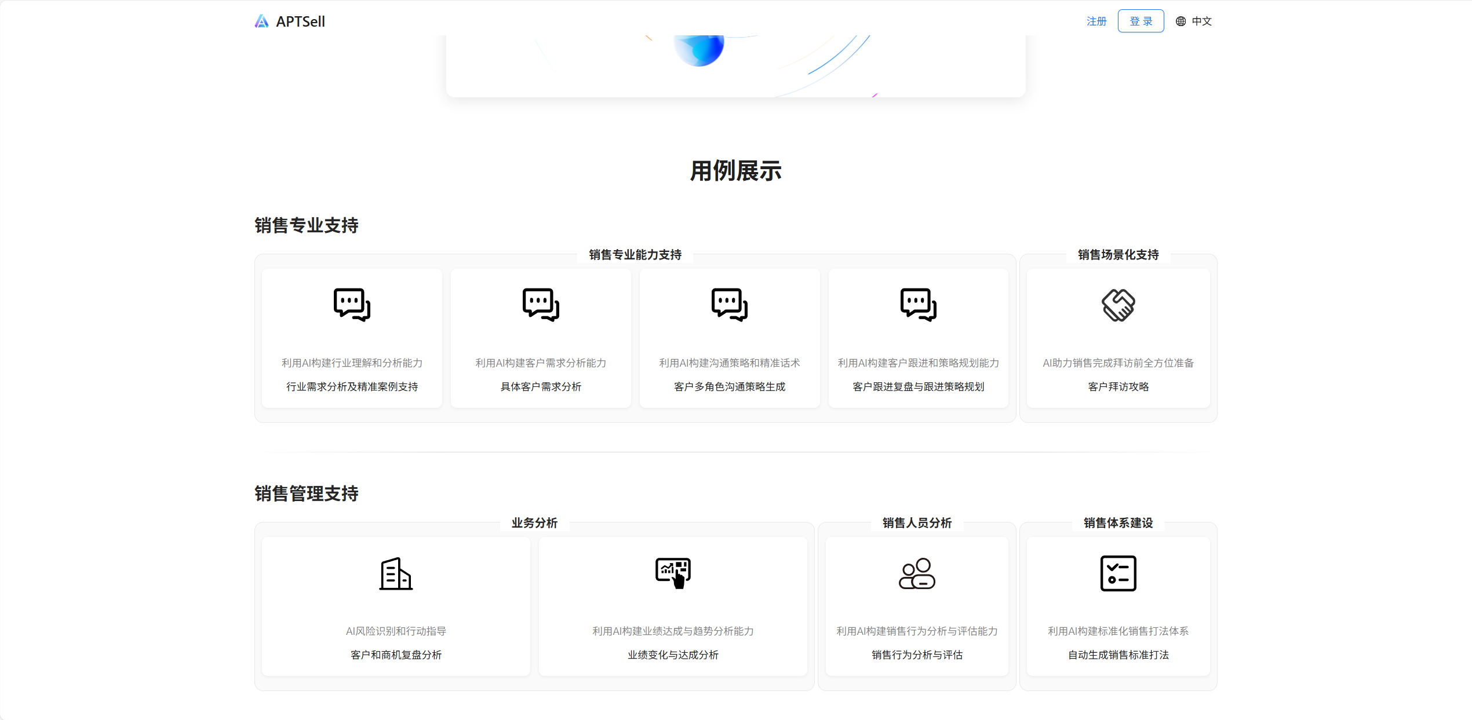The width and height of the screenshot is (1472, 720).
Task: Select the 业绩变化与达成分析 card title
Action: point(673,655)
